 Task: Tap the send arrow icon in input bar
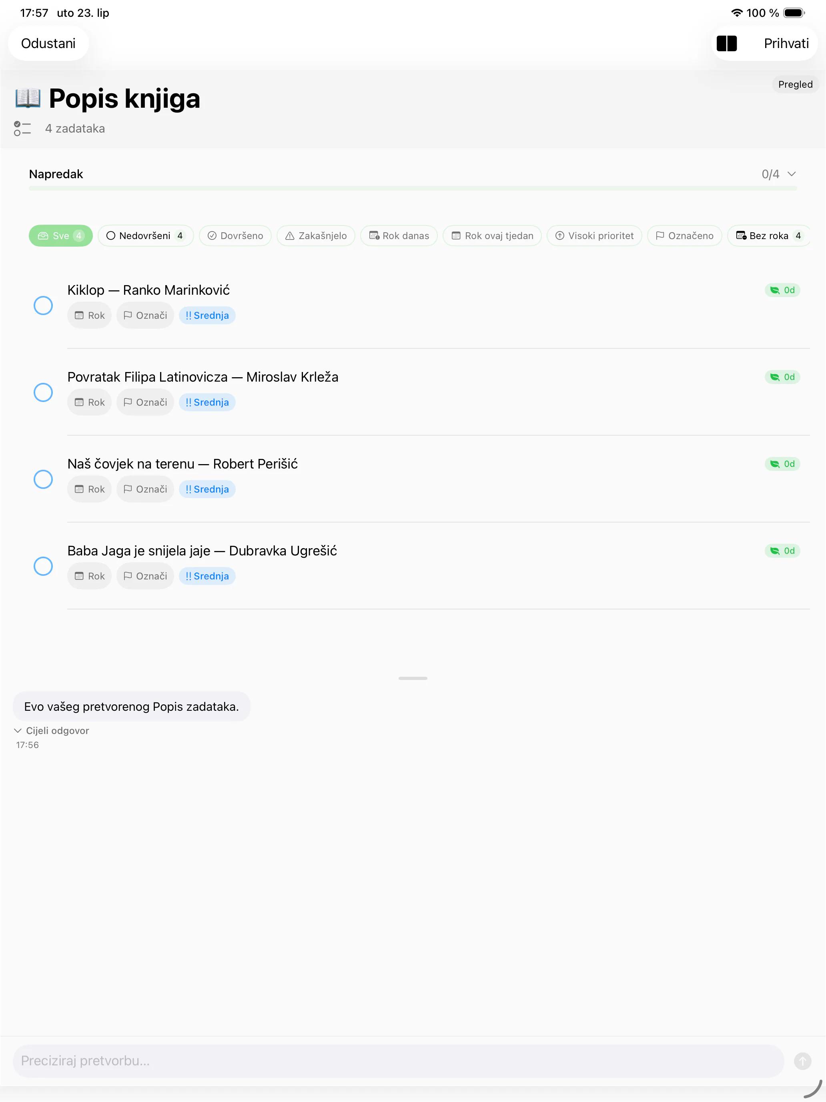802,1061
